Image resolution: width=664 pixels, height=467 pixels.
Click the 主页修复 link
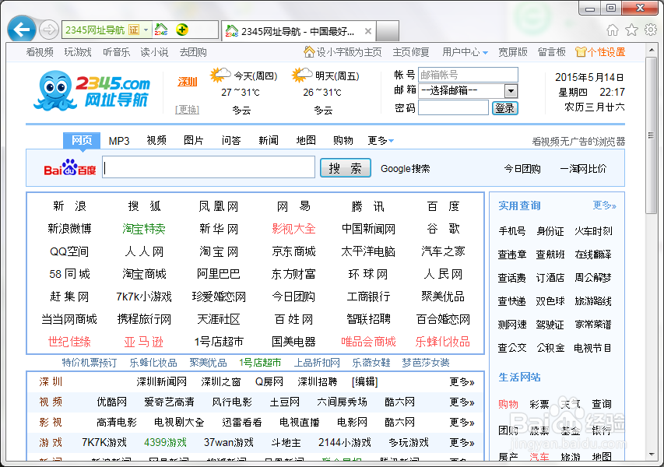[x=411, y=52]
